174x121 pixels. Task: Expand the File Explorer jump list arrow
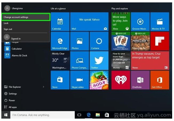tap(43, 87)
